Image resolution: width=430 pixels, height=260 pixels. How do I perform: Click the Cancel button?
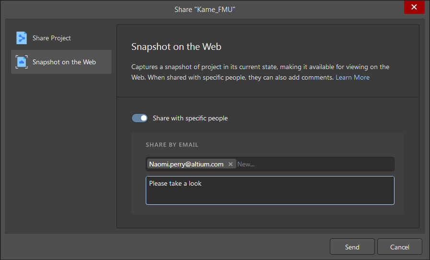(400, 247)
